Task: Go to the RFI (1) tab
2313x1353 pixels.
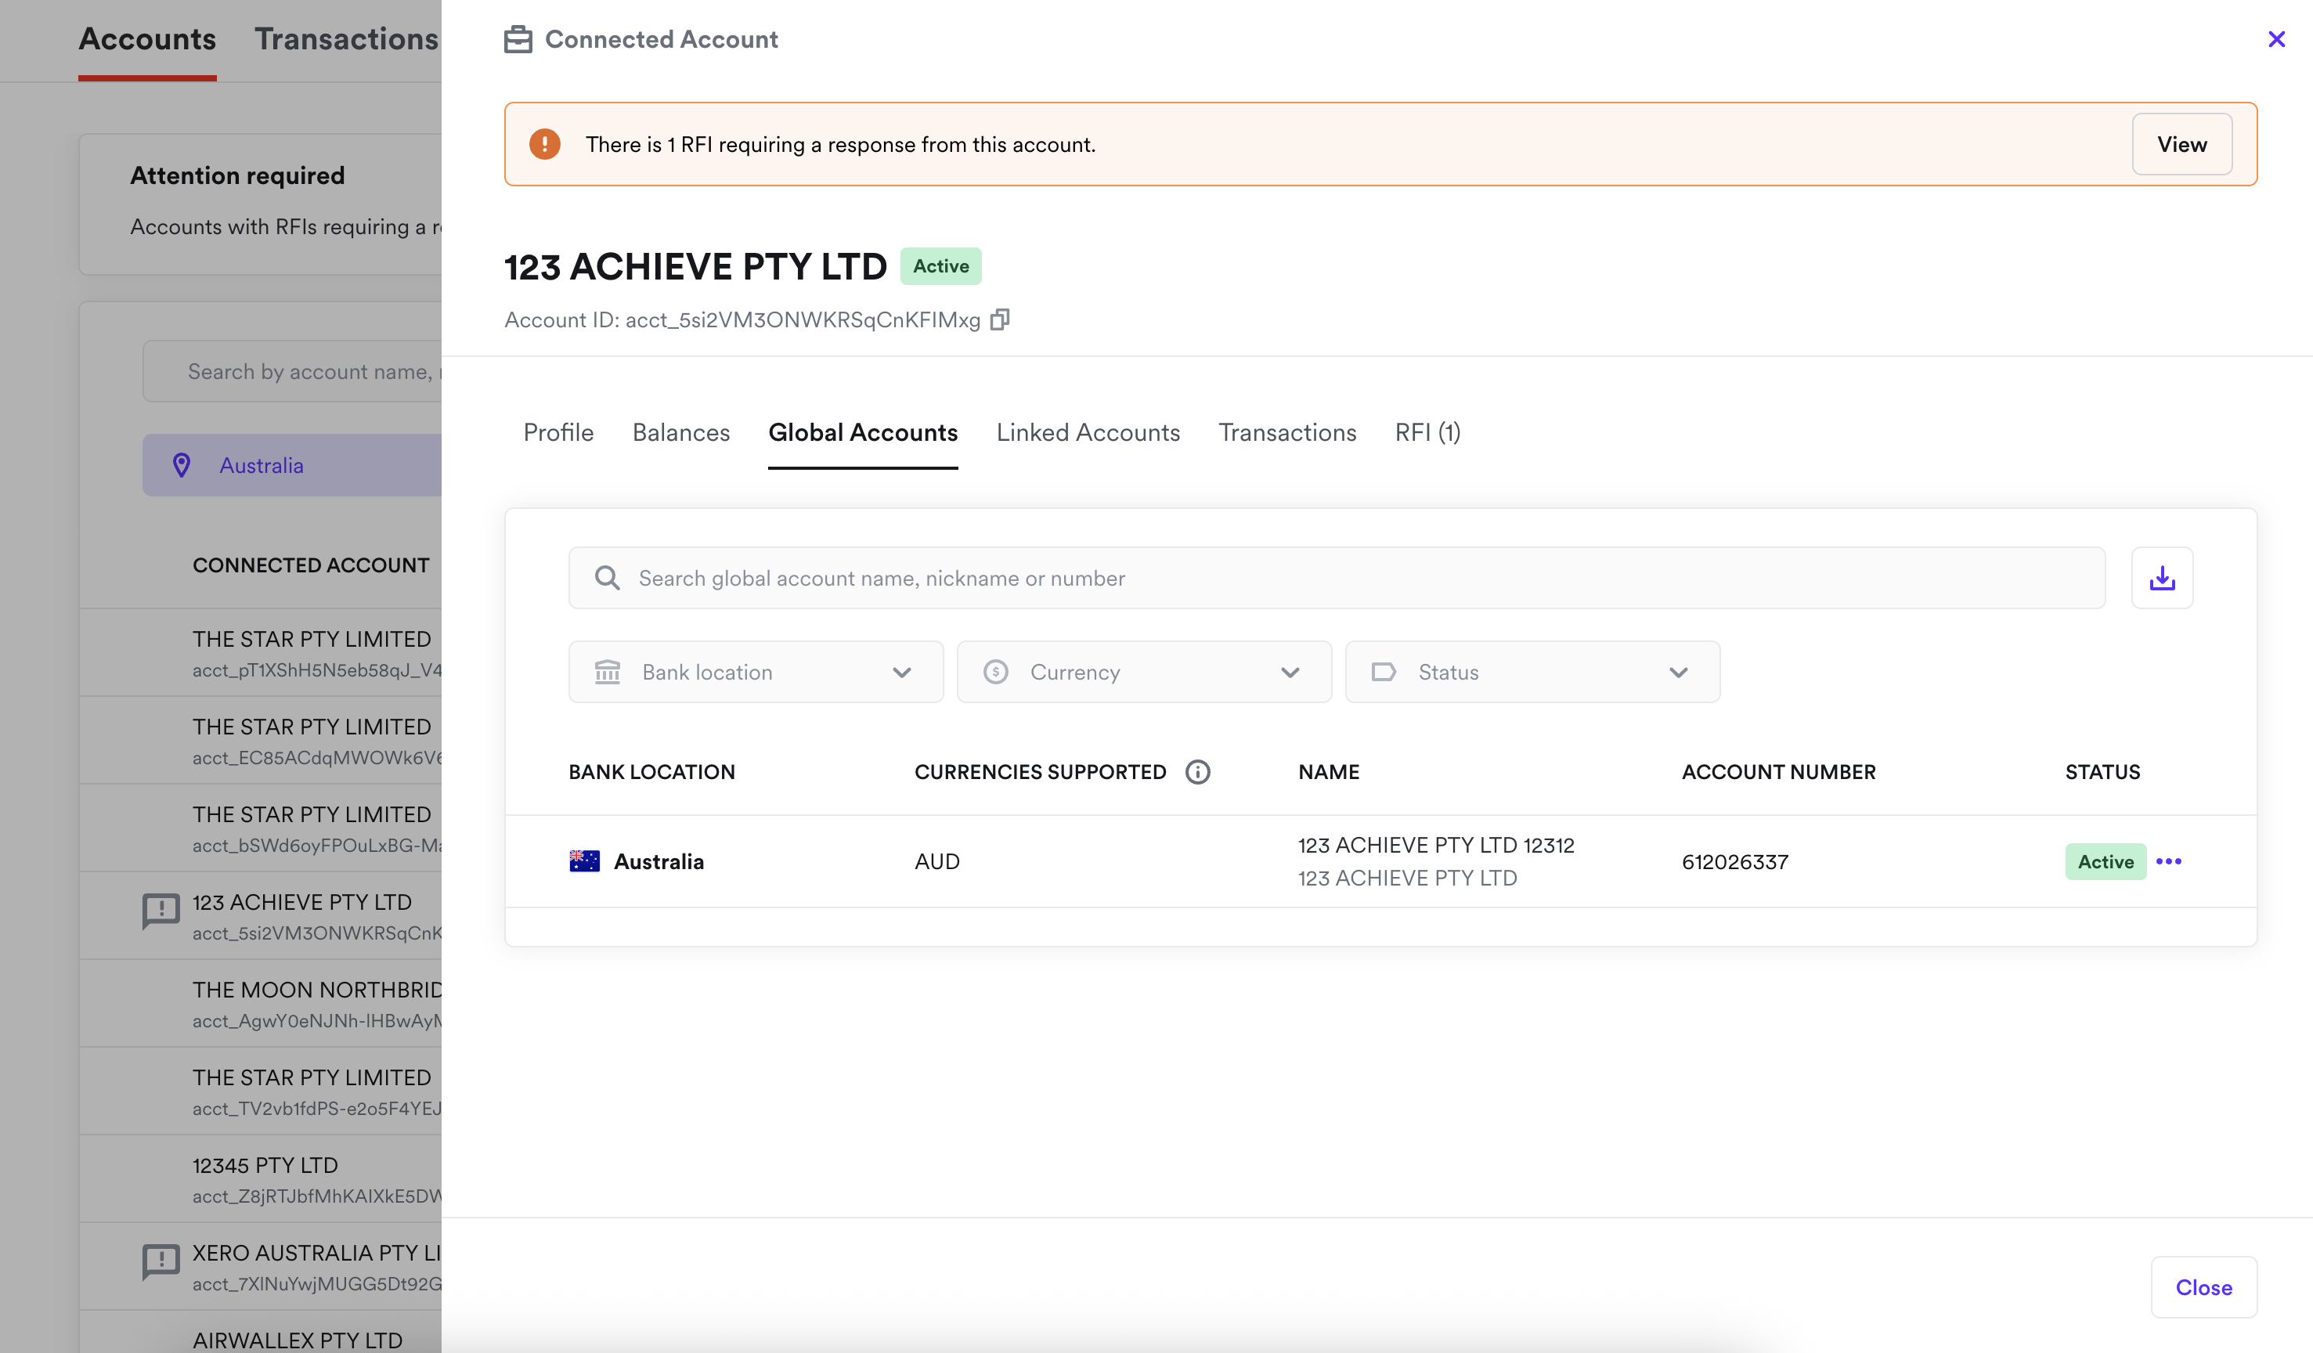Action: point(1427,432)
